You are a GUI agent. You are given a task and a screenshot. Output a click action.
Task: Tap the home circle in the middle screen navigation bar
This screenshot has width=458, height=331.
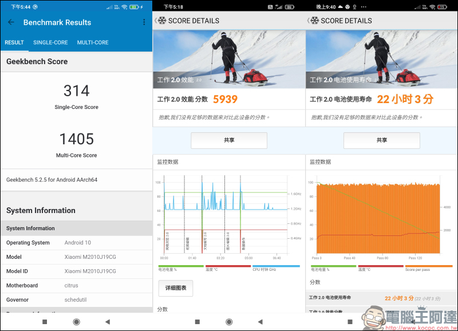(x=230, y=322)
